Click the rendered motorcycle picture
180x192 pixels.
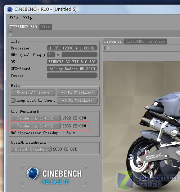coord(141,126)
